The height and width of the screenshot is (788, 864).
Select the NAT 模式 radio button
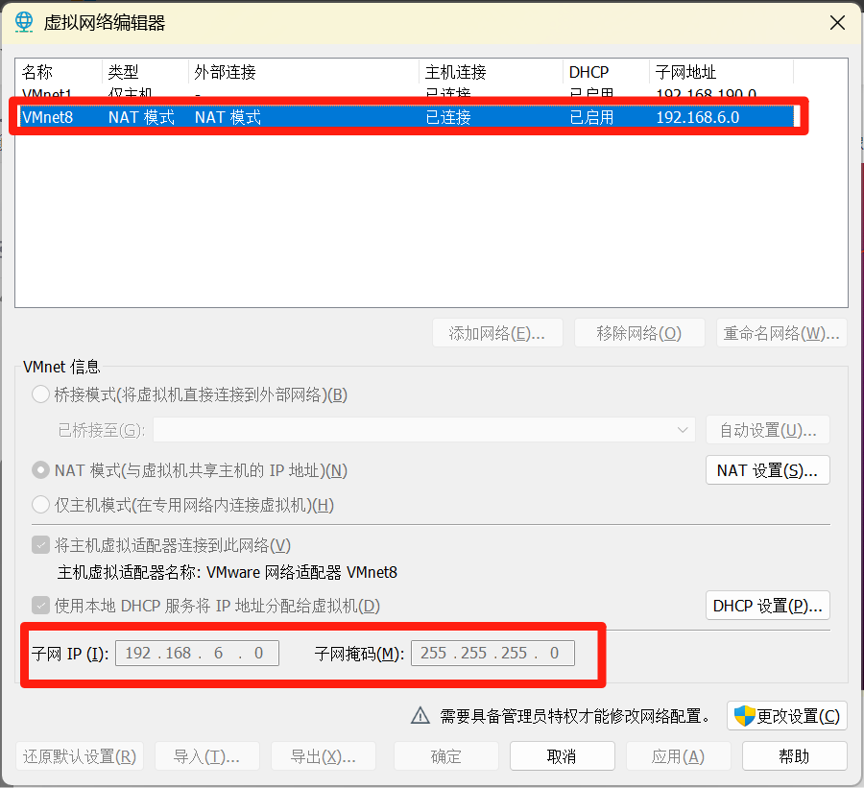pyautogui.click(x=40, y=470)
